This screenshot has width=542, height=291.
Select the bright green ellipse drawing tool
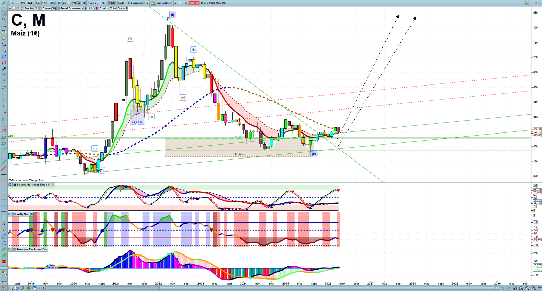pos(4,149)
